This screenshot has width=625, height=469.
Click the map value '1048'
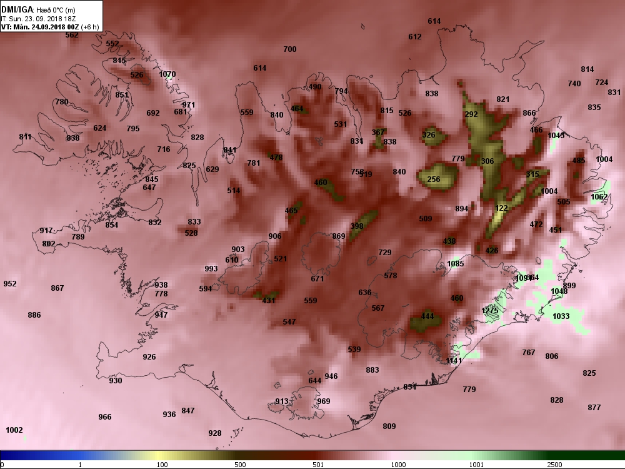click(559, 291)
